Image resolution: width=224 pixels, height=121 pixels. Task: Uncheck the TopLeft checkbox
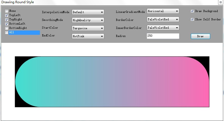pyautogui.click(x=7, y=15)
